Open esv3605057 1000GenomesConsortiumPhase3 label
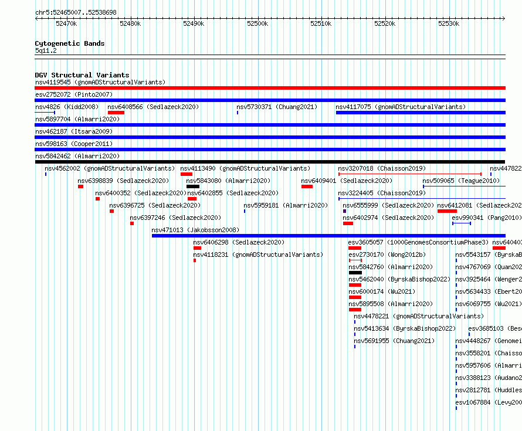The height and width of the screenshot is (431, 522). [418, 242]
